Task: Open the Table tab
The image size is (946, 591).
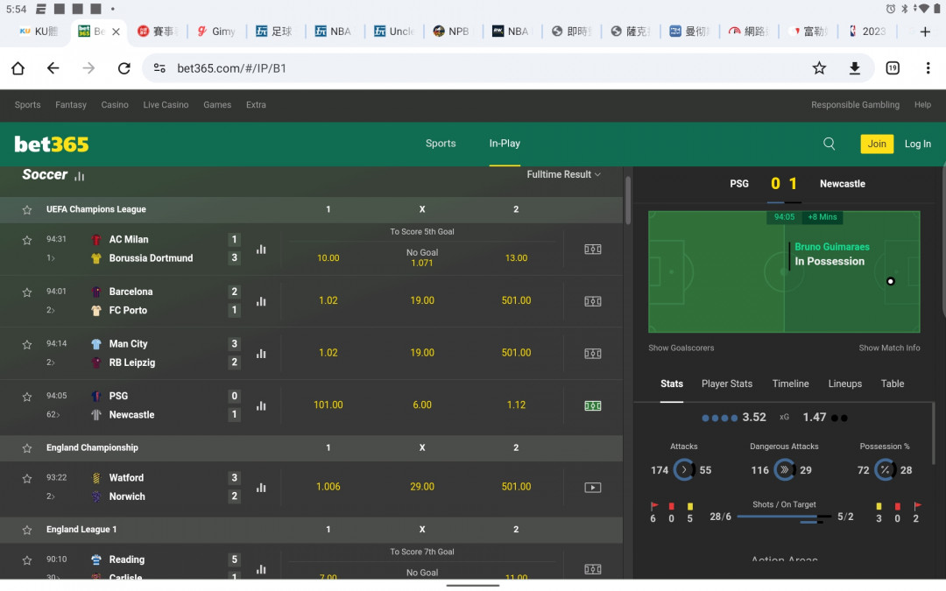Action: tap(893, 383)
